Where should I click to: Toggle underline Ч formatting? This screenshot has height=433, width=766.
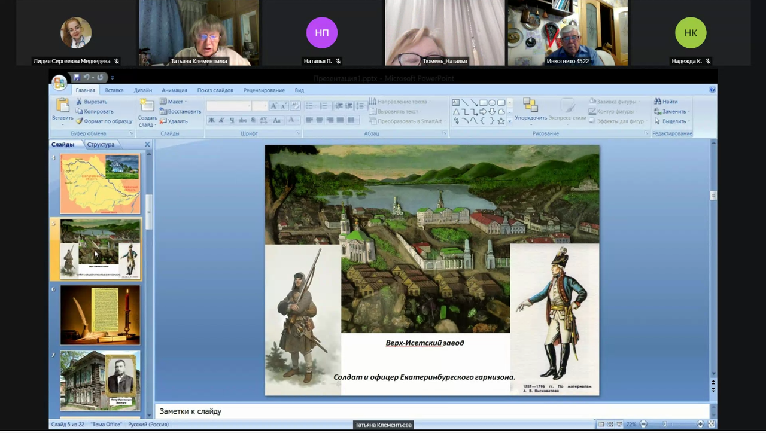[231, 120]
